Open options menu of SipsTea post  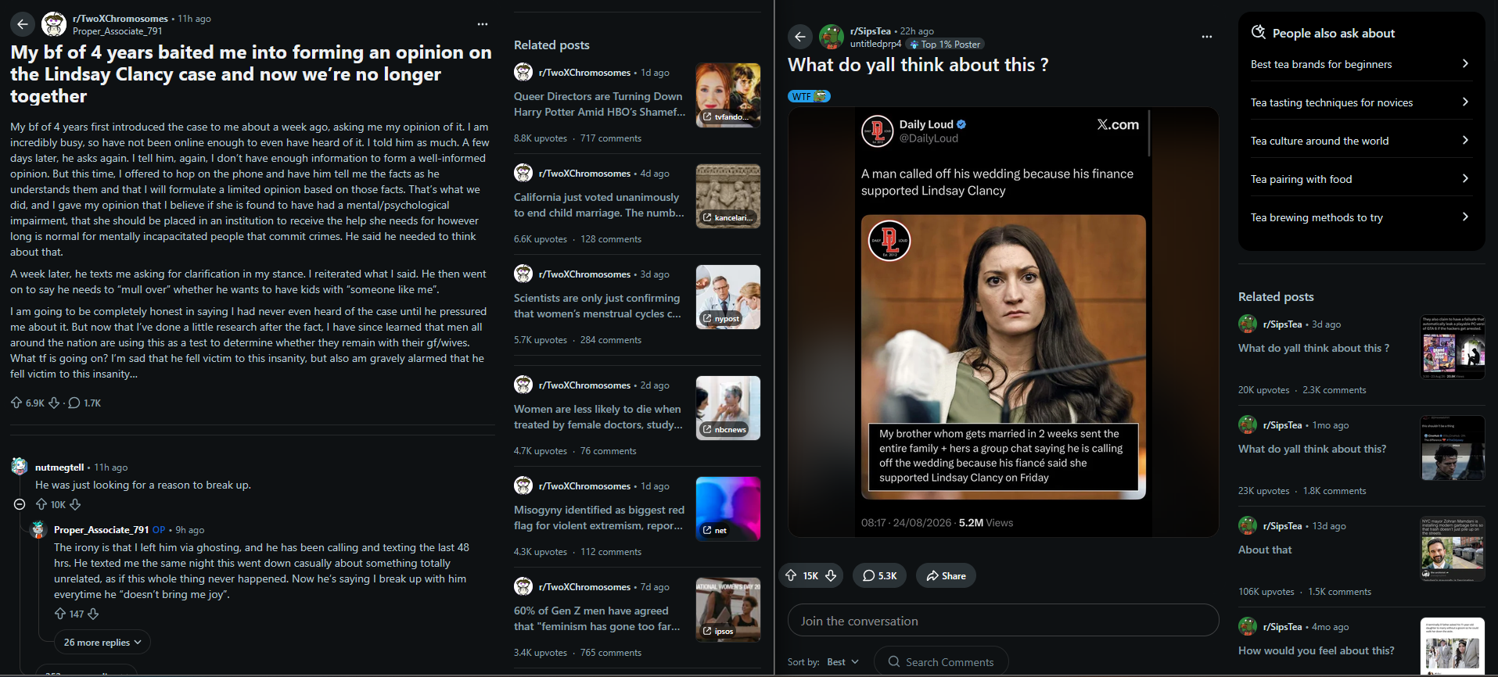pyautogui.click(x=1207, y=36)
